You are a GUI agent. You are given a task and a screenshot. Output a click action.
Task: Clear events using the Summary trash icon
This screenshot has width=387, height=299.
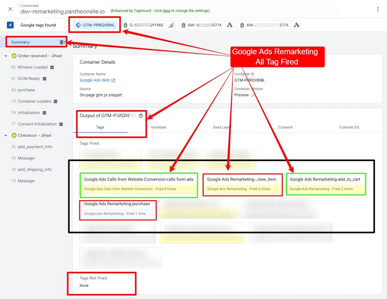point(63,42)
